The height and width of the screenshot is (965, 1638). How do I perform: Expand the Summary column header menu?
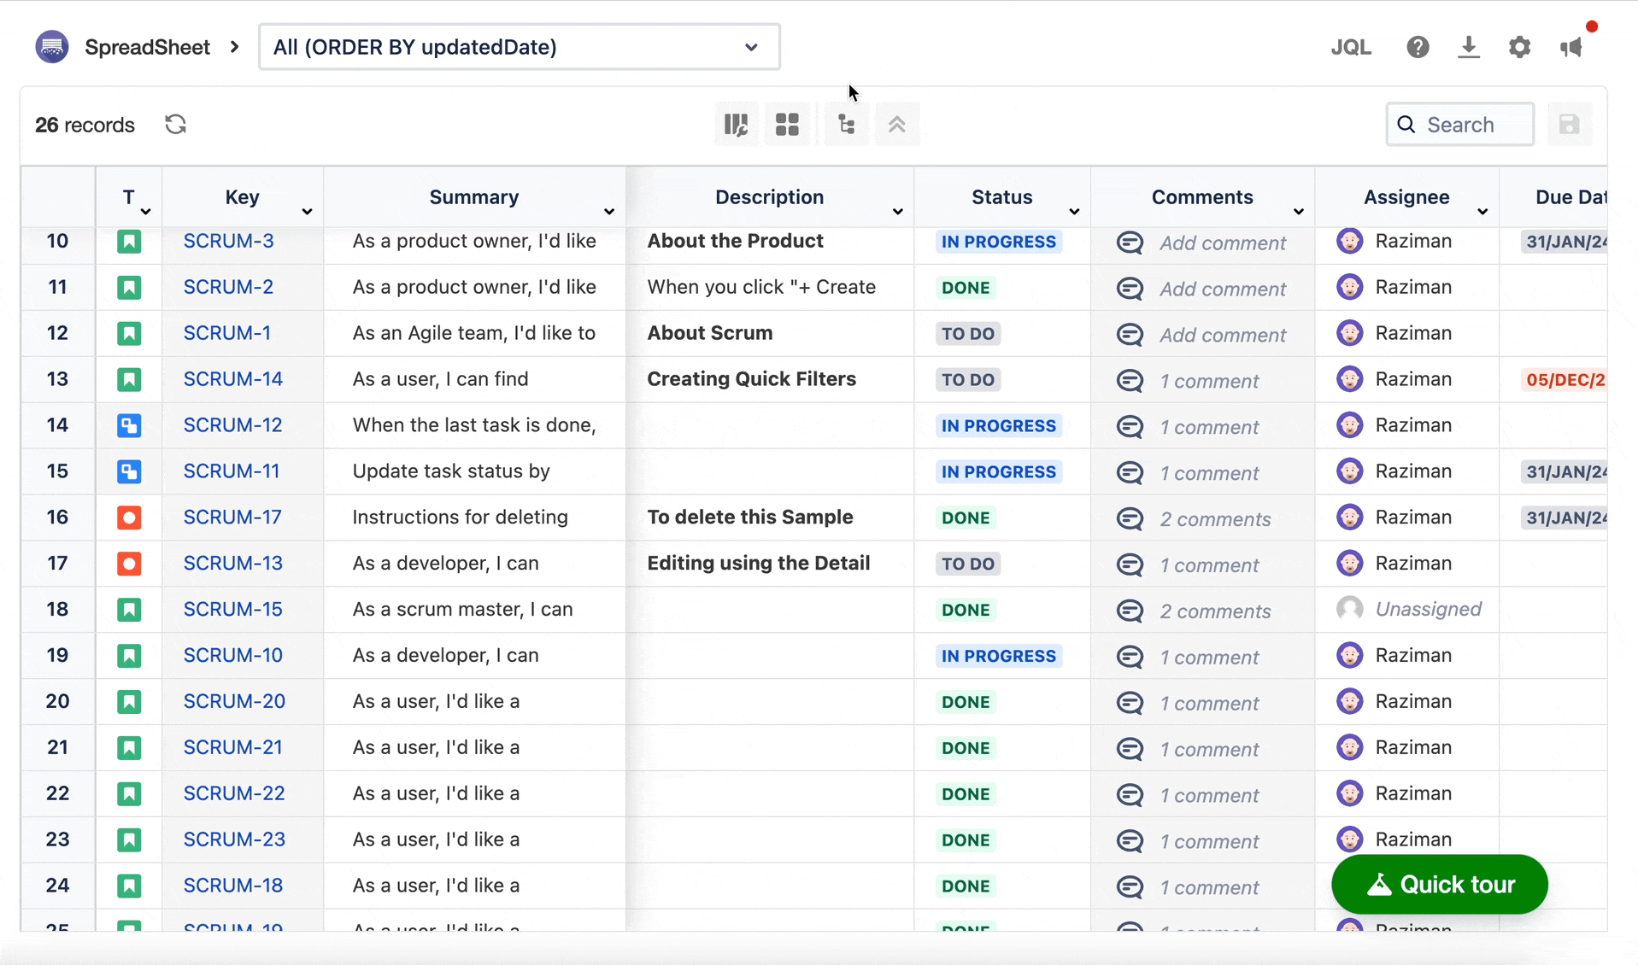pos(608,211)
